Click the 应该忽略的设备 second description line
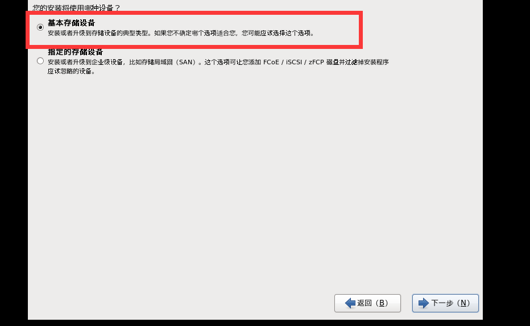 click(71, 71)
